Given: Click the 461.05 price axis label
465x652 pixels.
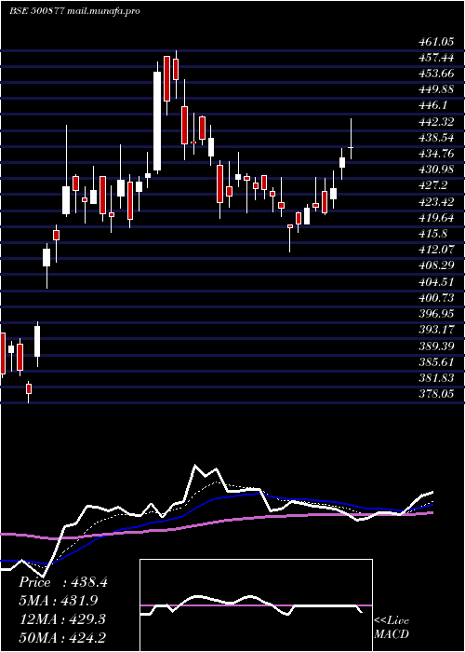Looking at the screenshot, I should [x=436, y=42].
